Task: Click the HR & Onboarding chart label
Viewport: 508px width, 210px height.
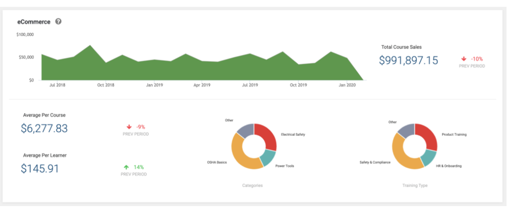Action: pos(449,166)
